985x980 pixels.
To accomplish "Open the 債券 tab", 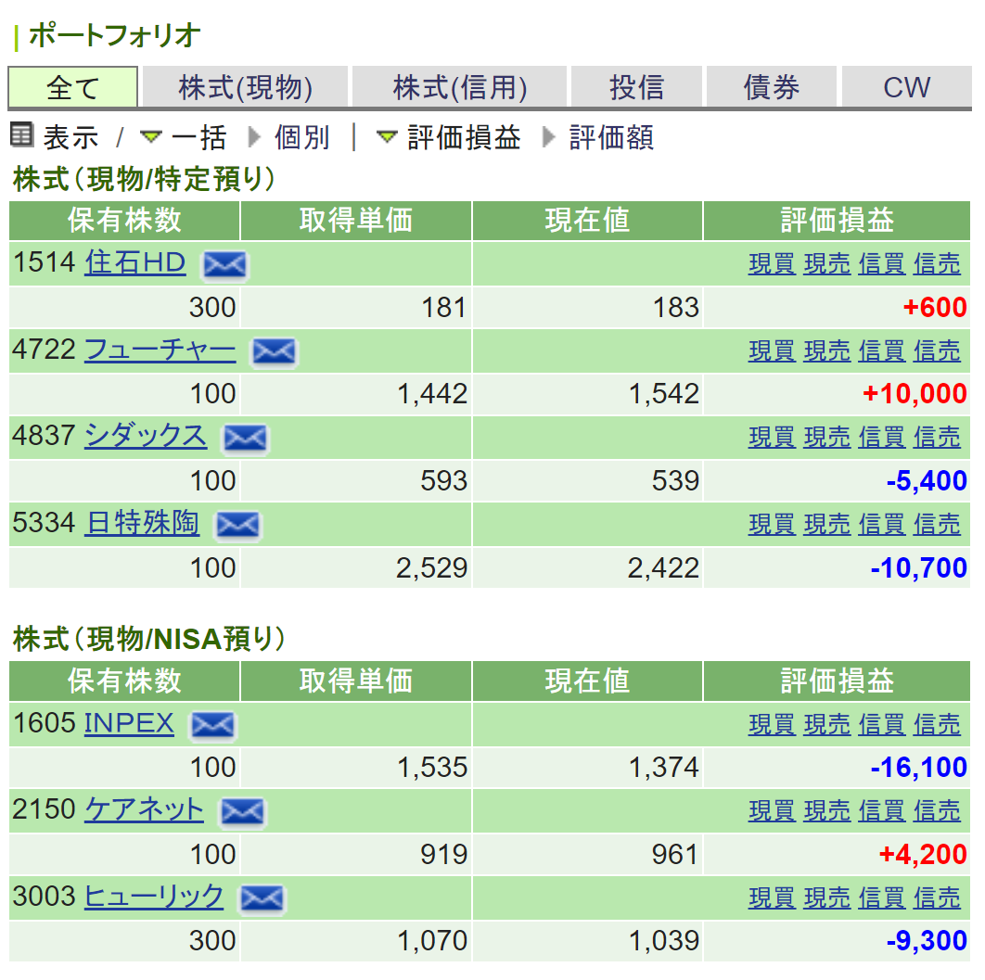I will coord(772,87).
